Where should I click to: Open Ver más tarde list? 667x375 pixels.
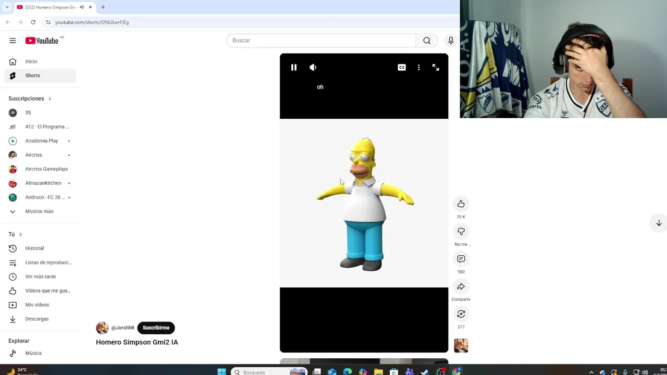(41, 277)
